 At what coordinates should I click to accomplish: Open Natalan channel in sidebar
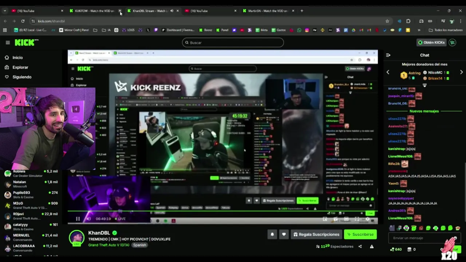31,184
